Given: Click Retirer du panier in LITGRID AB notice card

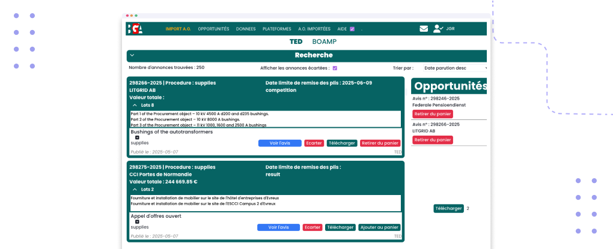Looking at the screenshot, I should pyautogui.click(x=380, y=143).
